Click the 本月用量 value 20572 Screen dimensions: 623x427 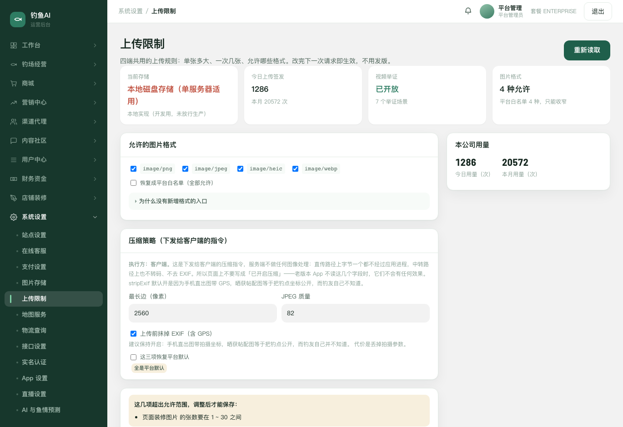(515, 163)
